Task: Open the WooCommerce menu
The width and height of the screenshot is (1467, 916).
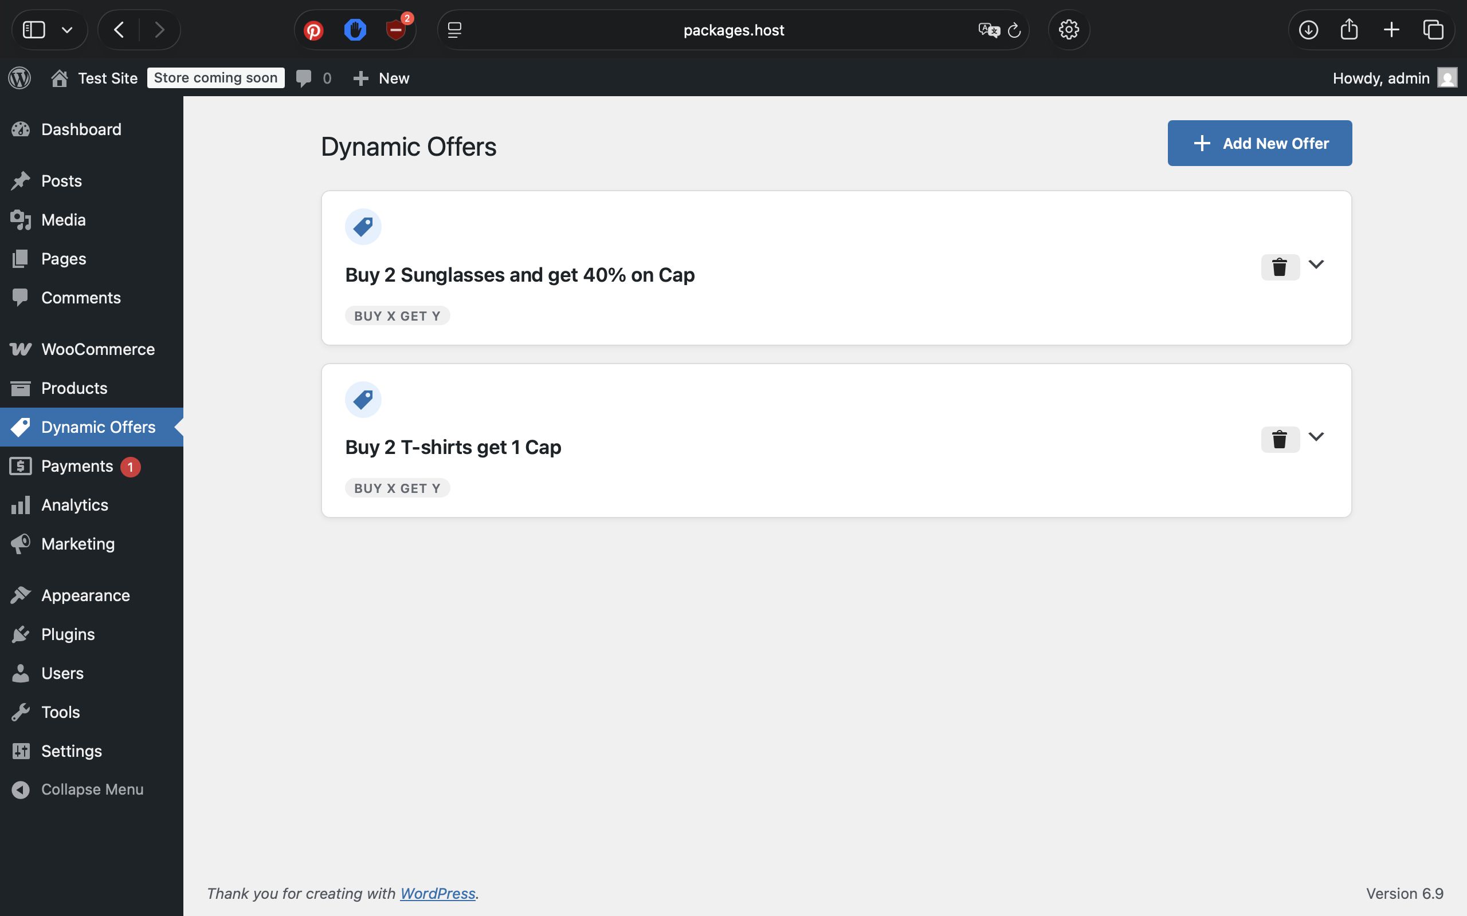Action: click(x=97, y=349)
